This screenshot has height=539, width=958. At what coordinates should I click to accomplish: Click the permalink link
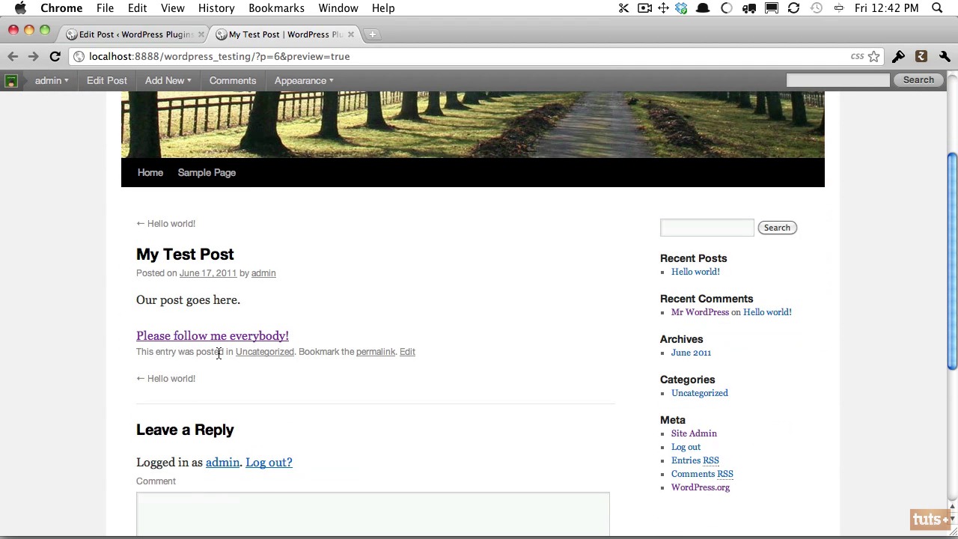click(x=376, y=352)
